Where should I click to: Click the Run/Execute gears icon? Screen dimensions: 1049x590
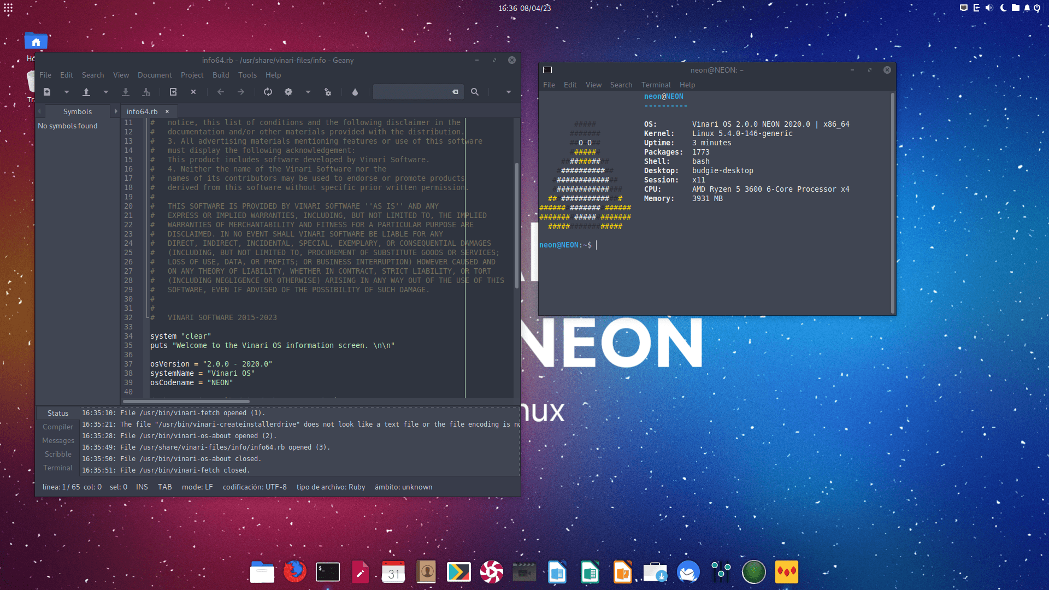(x=328, y=92)
